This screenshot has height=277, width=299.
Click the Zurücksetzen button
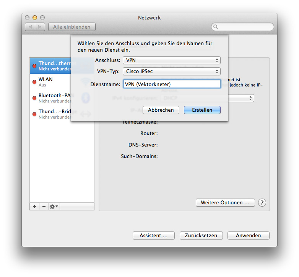pyautogui.click(x=201, y=236)
